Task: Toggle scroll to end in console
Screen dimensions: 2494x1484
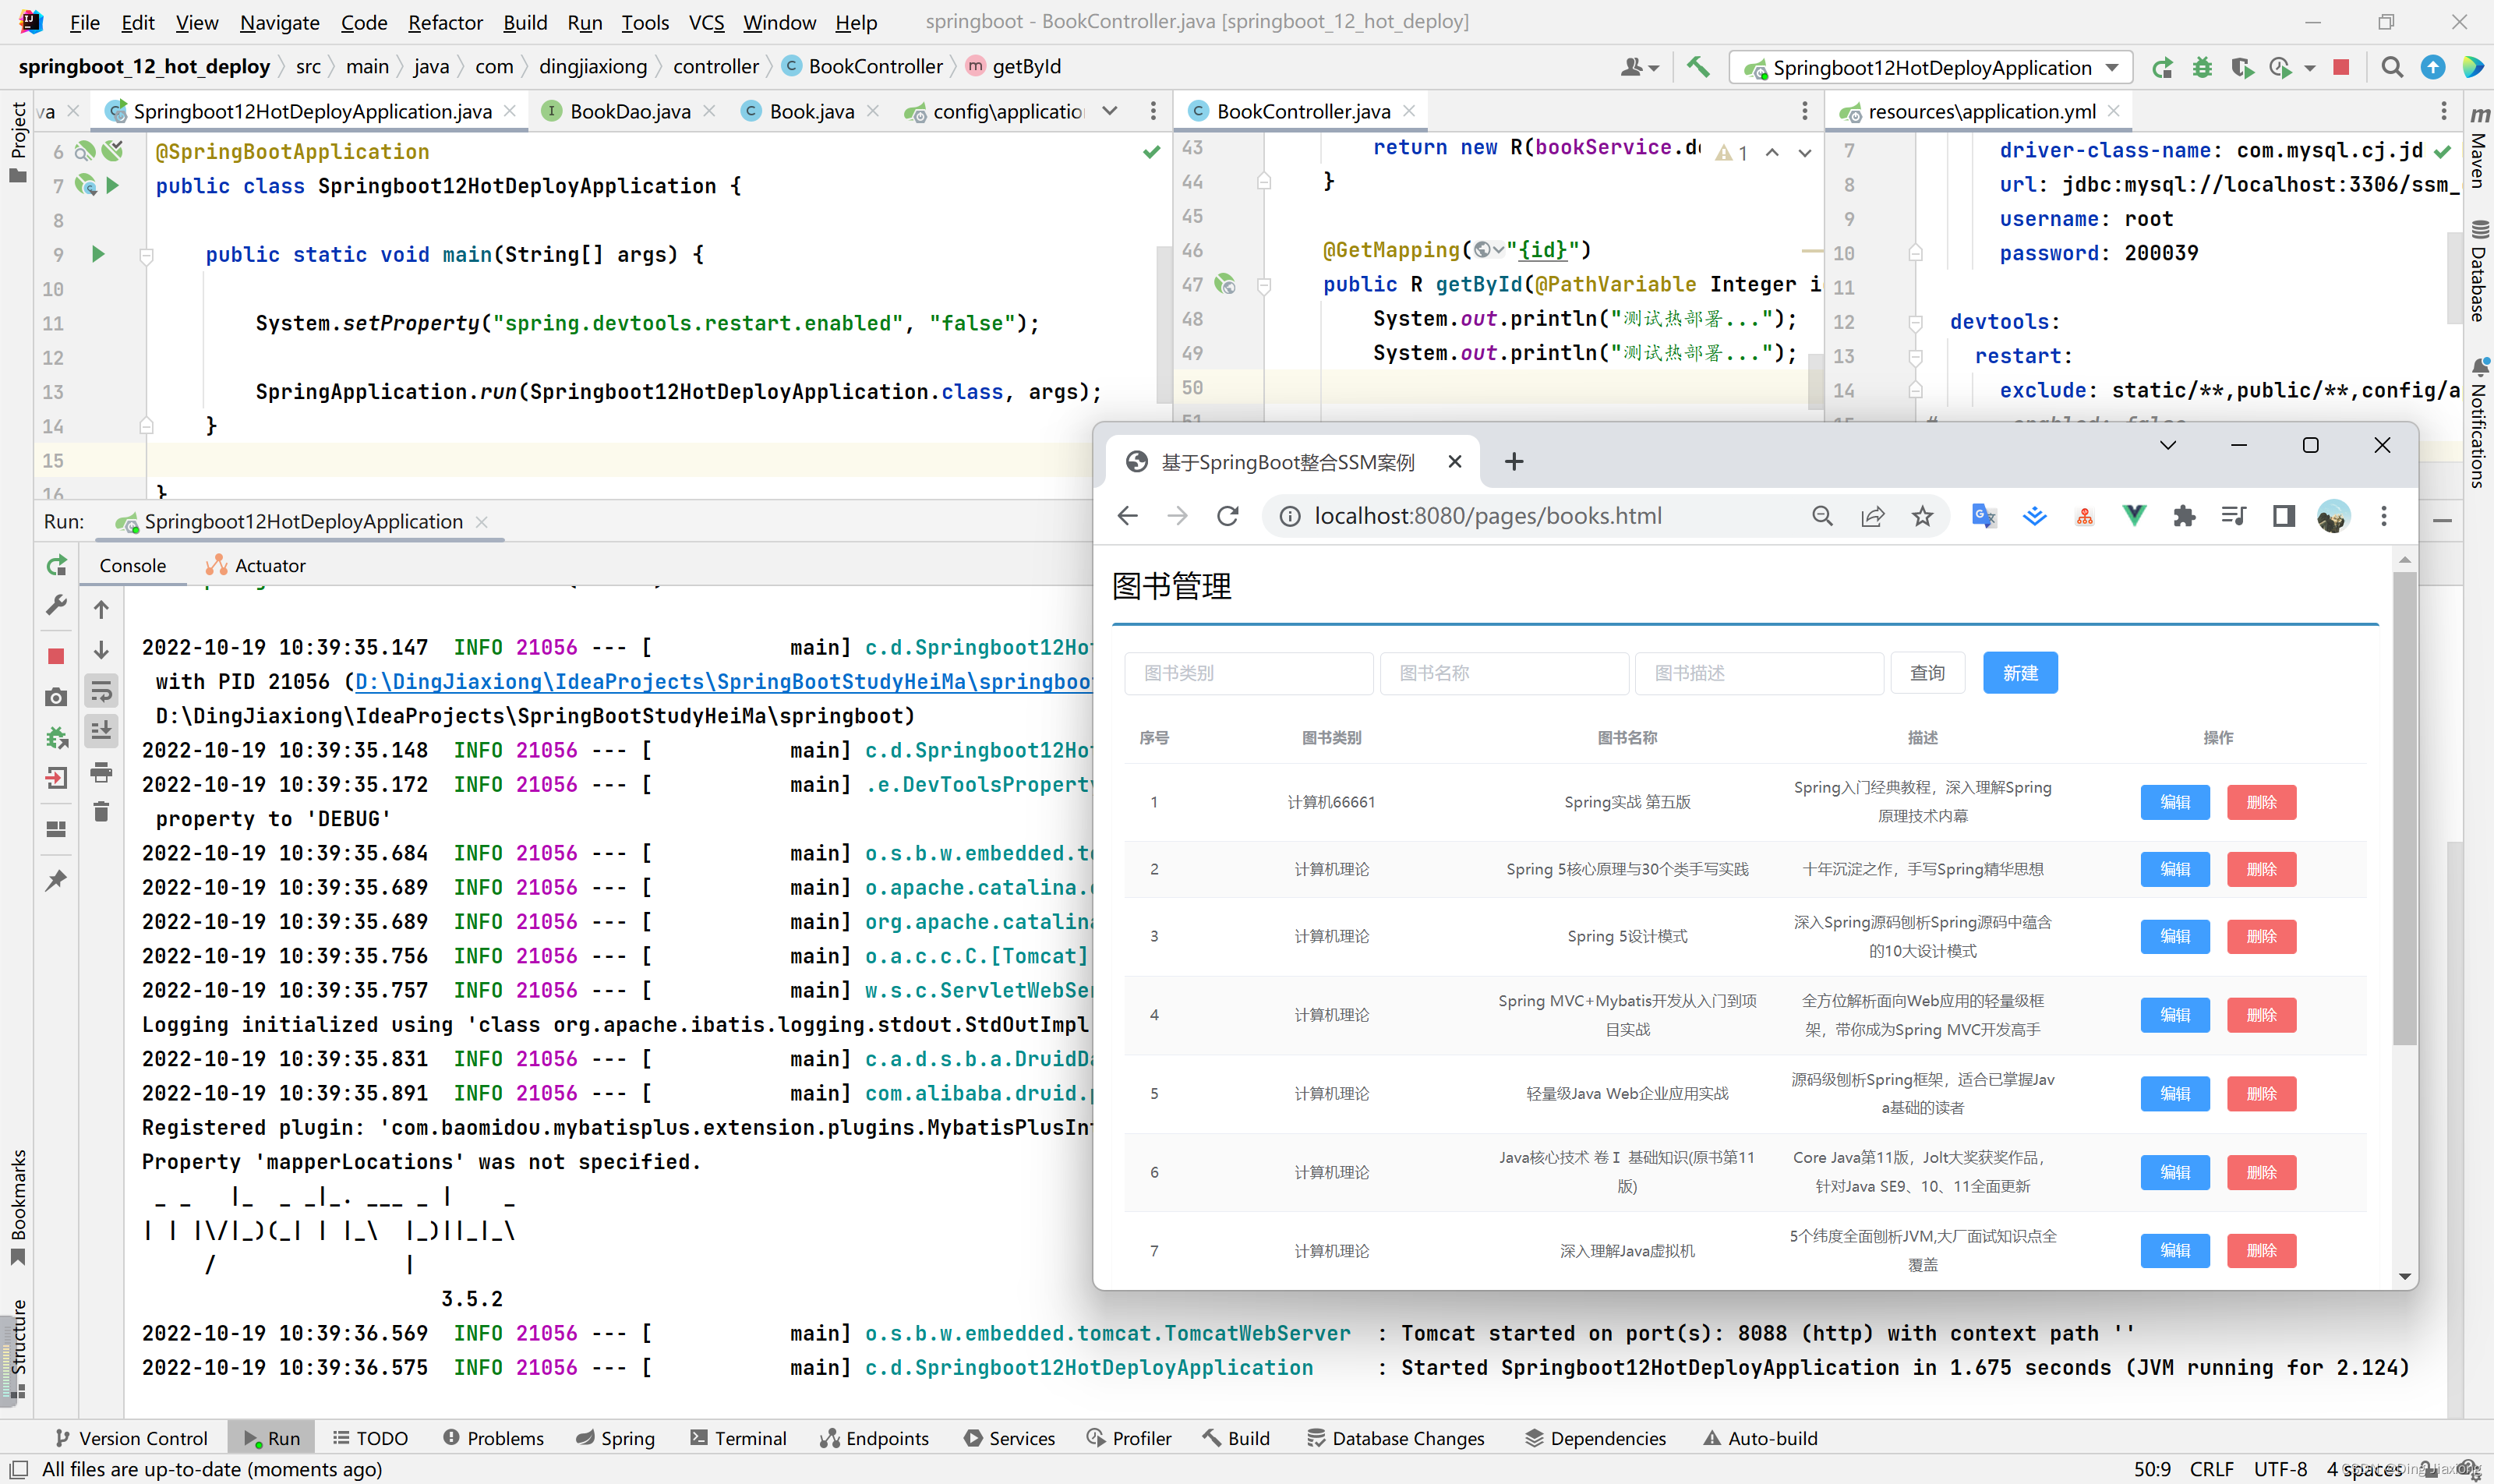Action: pyautogui.click(x=101, y=731)
